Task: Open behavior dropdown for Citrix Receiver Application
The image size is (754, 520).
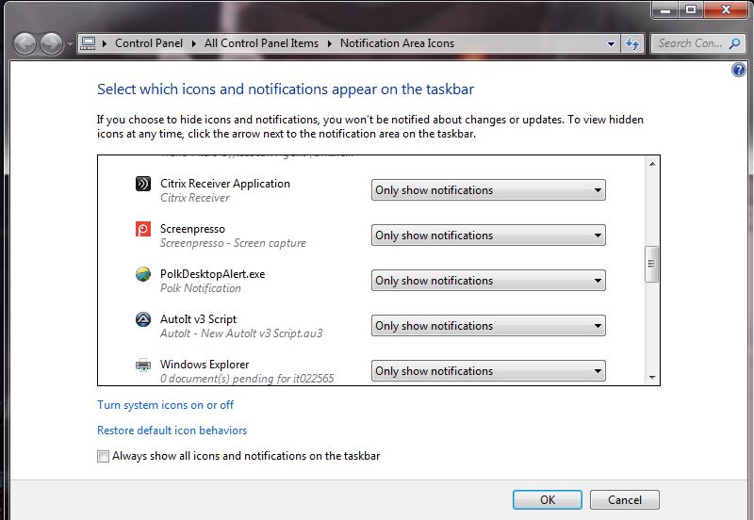Action: coord(488,190)
